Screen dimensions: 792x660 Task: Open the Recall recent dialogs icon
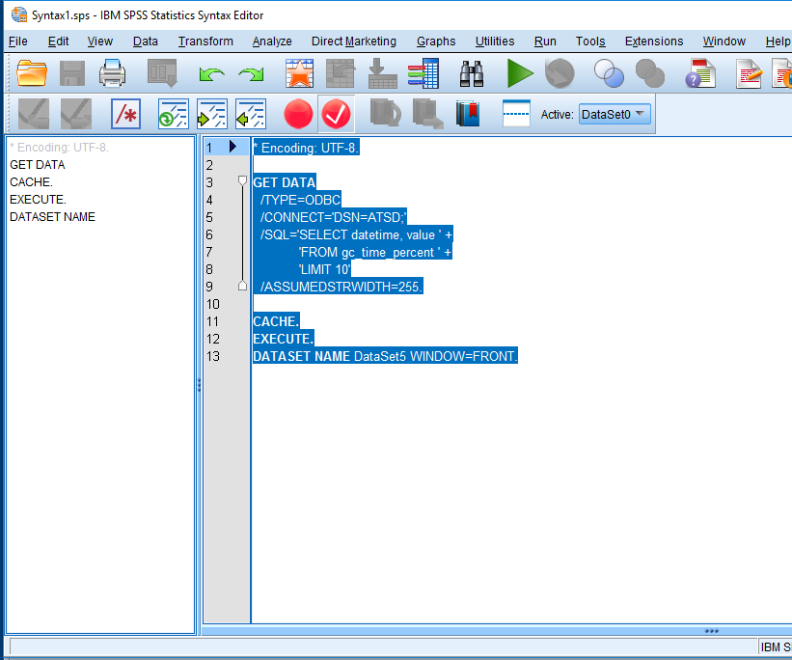[x=162, y=73]
